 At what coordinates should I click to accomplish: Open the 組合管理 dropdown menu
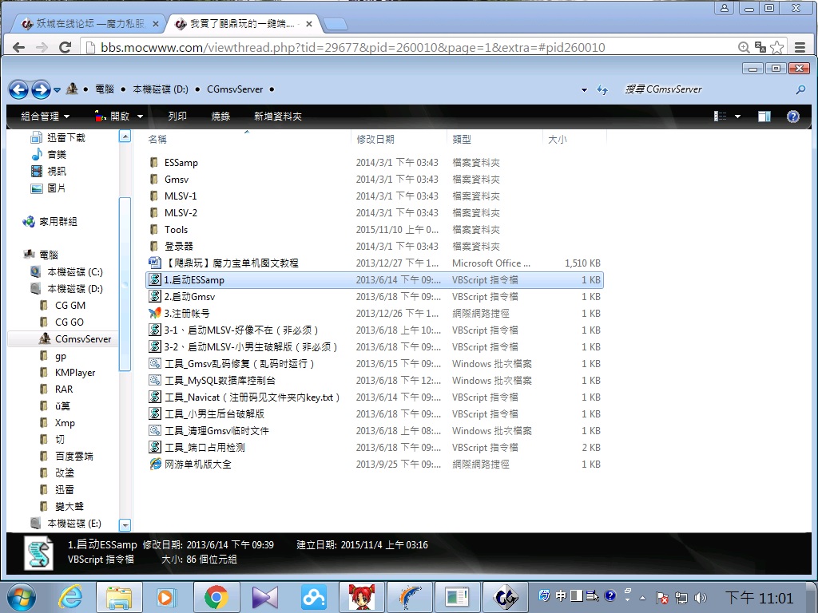[x=45, y=117]
